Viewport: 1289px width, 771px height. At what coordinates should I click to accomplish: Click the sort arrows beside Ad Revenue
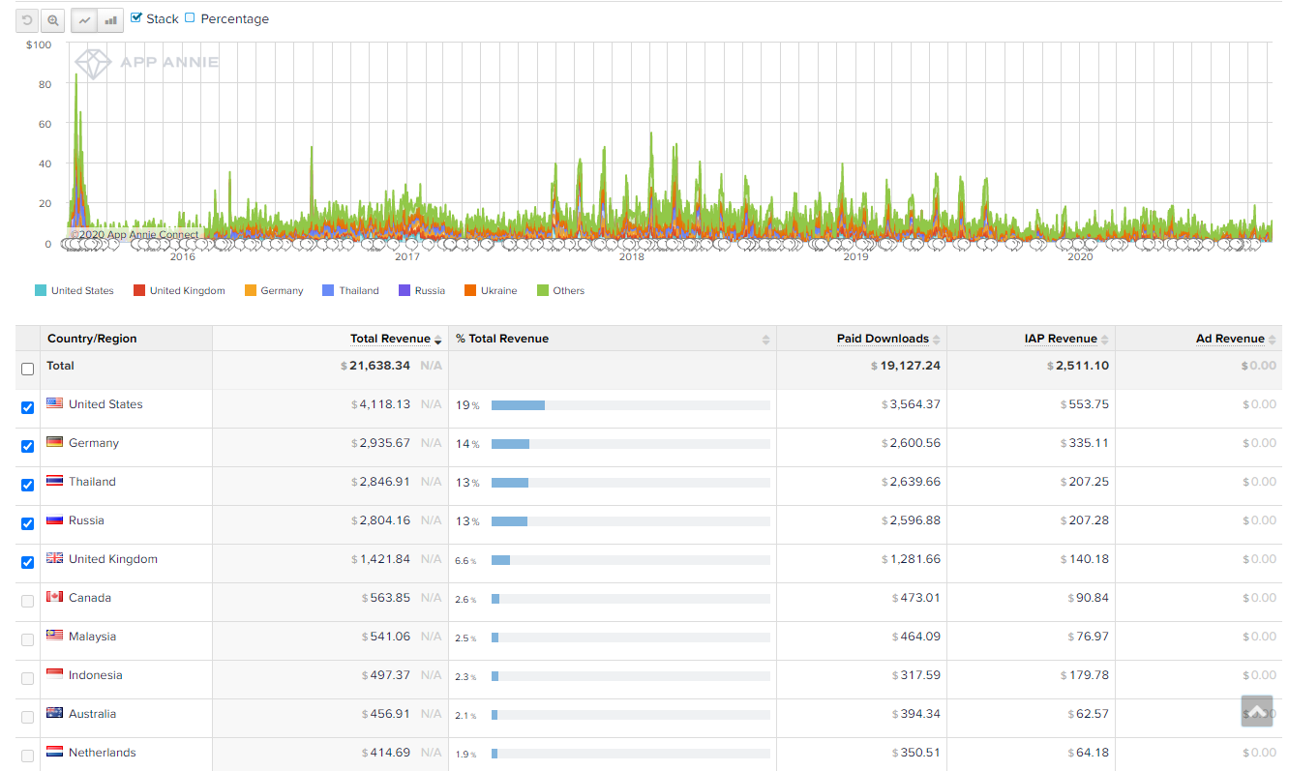(1273, 340)
